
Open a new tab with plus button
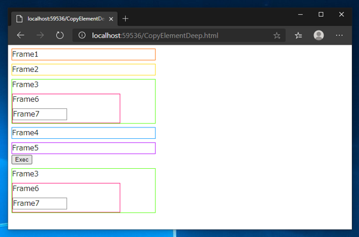click(125, 19)
